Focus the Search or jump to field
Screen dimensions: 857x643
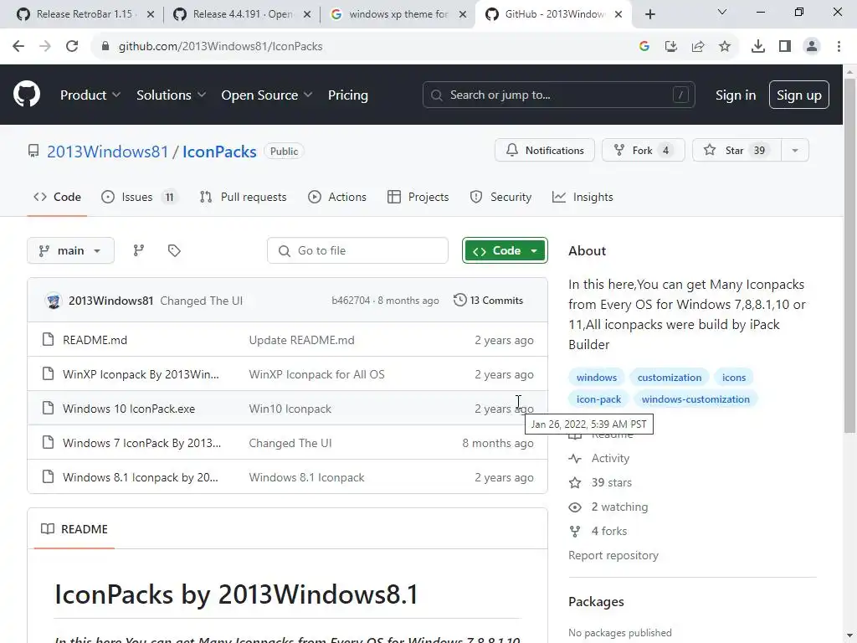[558, 95]
